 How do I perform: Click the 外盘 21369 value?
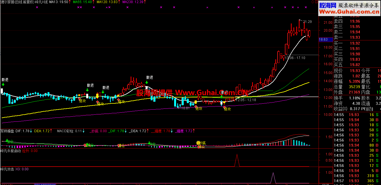(354, 92)
